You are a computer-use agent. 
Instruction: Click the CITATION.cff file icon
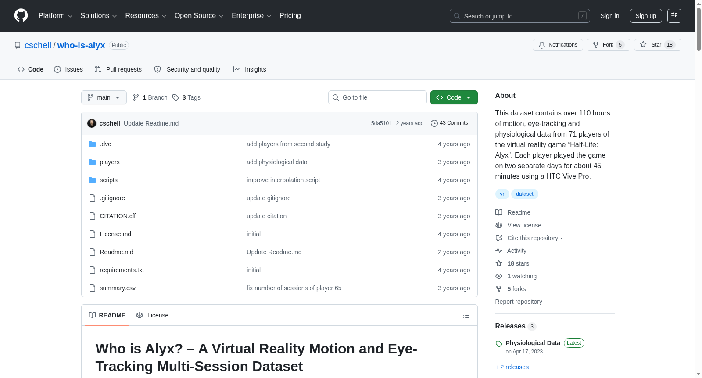[x=92, y=216]
